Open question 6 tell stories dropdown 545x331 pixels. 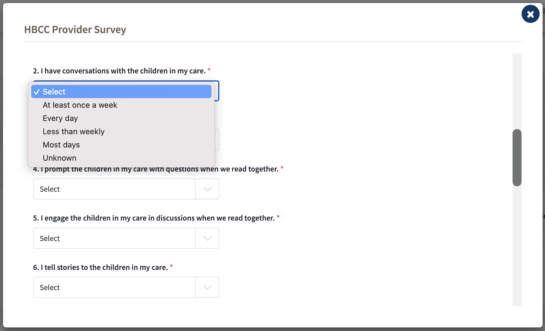point(126,287)
